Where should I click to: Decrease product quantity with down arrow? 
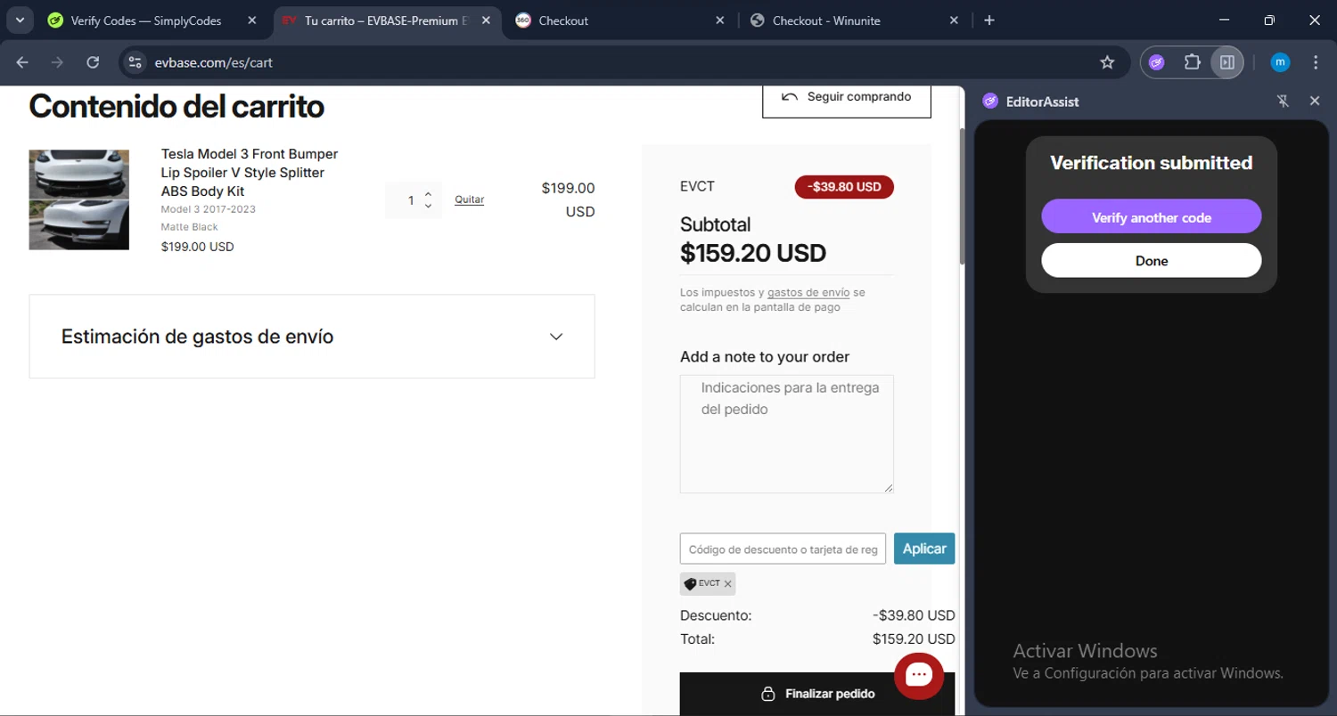click(429, 207)
